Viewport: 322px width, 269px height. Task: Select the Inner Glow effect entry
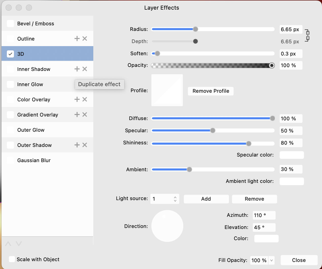[30, 84]
